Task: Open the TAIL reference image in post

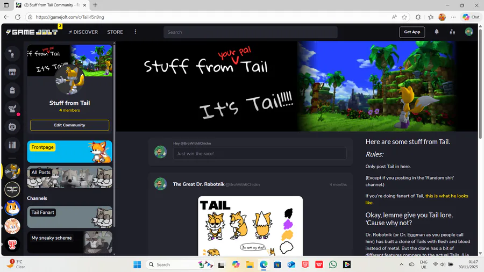Action: click(x=250, y=226)
